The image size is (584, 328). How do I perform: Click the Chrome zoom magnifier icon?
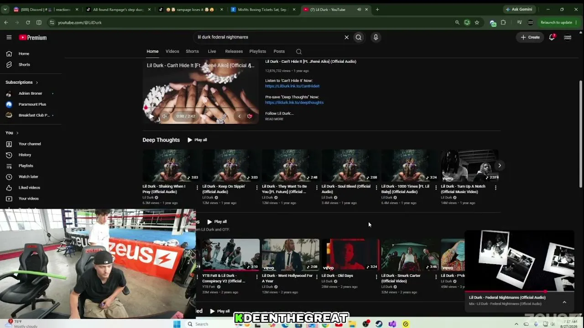457,22
